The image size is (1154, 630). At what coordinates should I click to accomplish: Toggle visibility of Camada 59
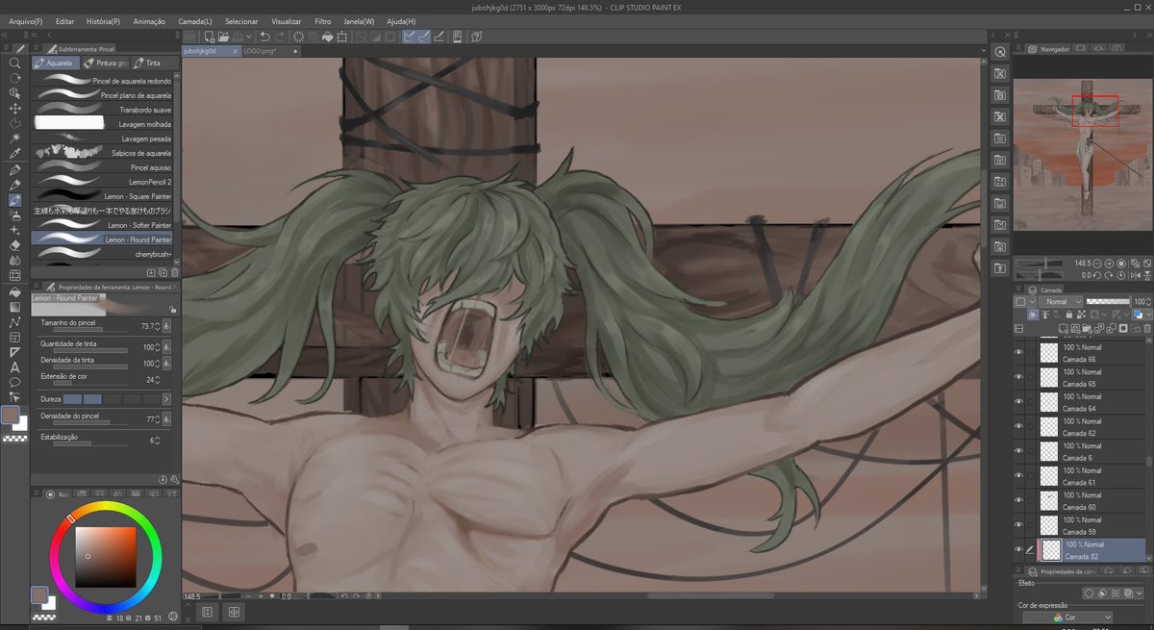tap(1018, 525)
